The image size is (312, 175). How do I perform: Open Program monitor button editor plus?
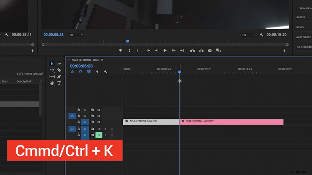[x=284, y=51]
